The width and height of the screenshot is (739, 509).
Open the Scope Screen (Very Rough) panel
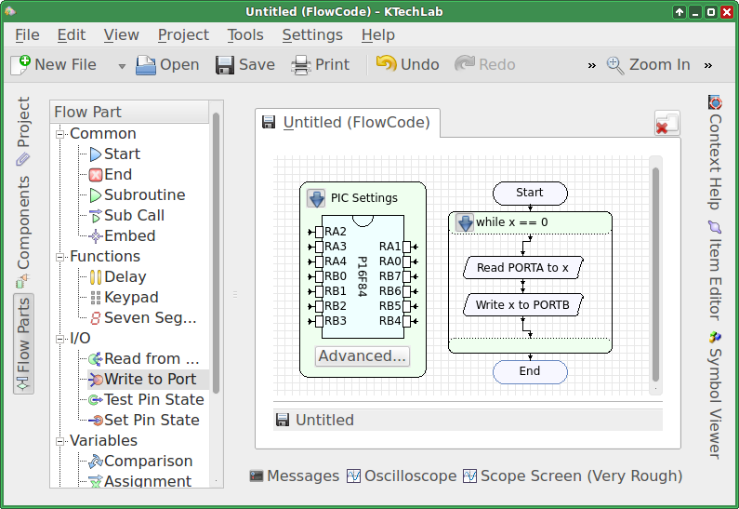click(x=573, y=476)
